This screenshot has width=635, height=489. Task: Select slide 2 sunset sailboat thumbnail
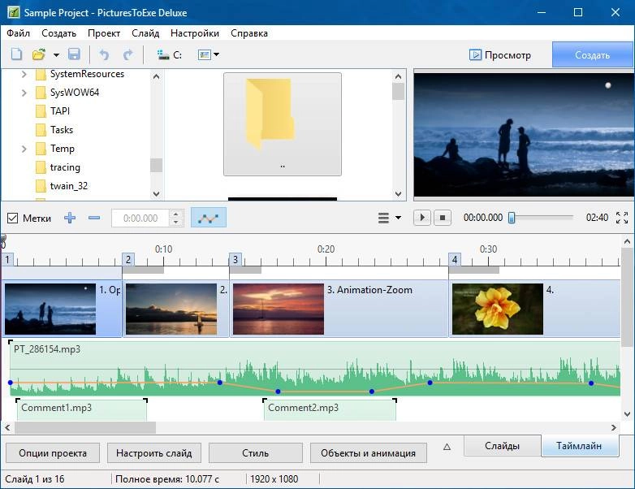171,309
